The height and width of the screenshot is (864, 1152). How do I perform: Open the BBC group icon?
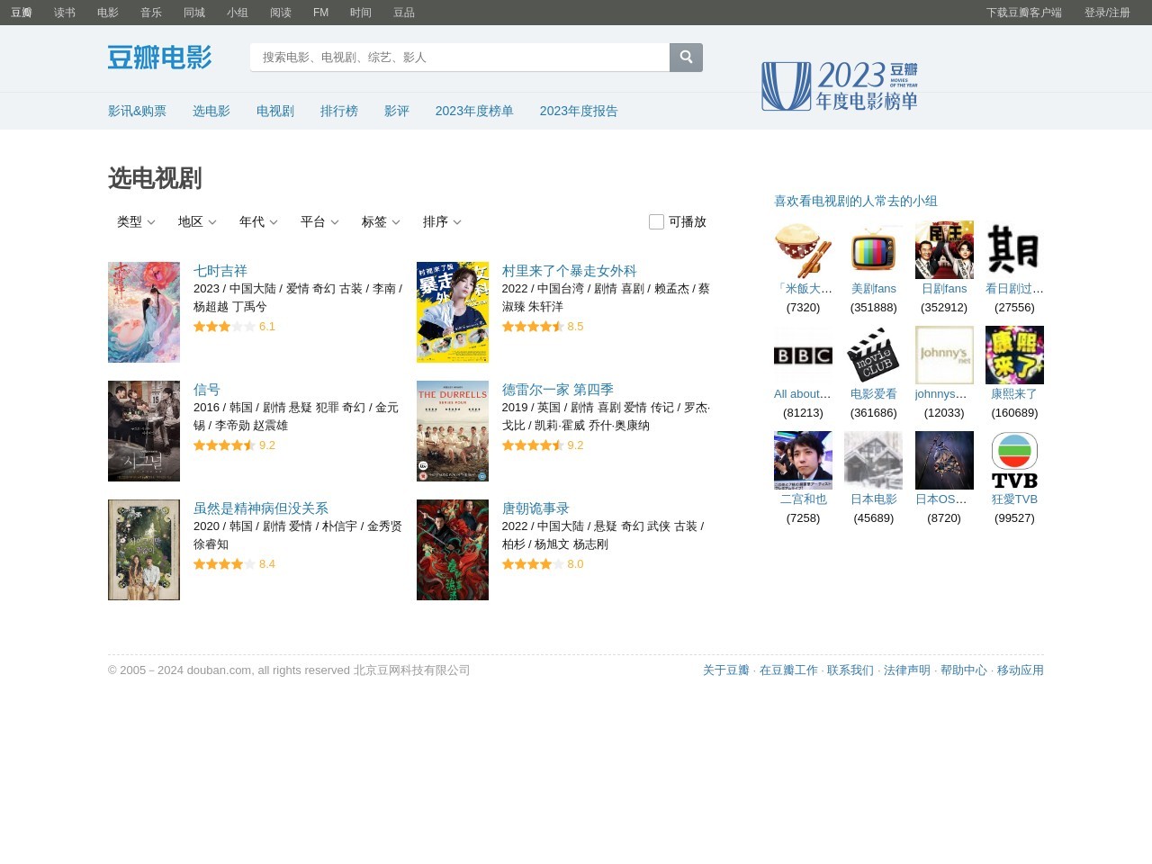[x=803, y=355]
